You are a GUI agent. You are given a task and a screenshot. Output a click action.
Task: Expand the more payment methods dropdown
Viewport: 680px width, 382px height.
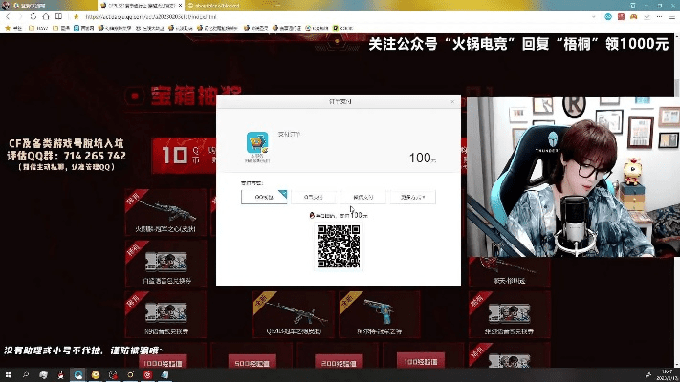pos(413,197)
